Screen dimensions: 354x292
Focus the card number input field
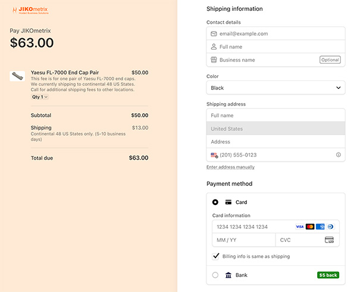click(x=275, y=226)
